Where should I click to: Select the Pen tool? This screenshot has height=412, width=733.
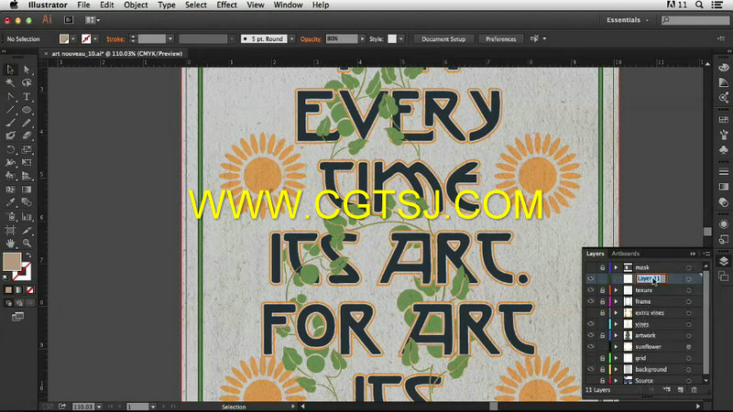10,97
